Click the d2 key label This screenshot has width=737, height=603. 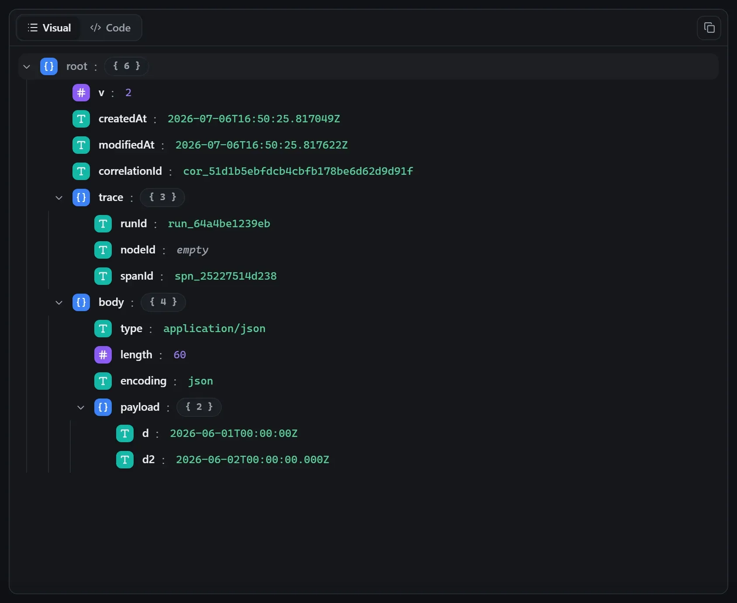pos(148,460)
